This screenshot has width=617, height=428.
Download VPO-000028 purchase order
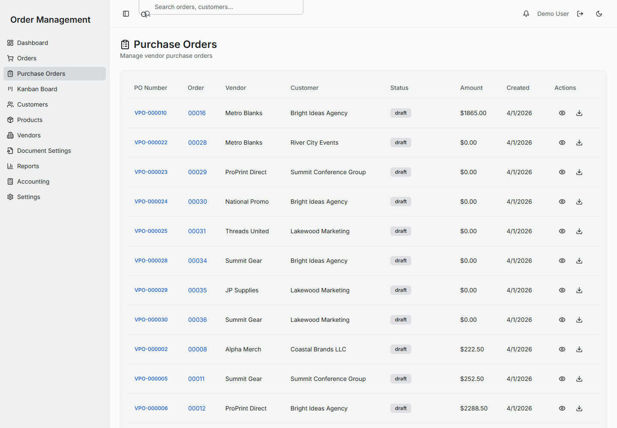point(579,261)
